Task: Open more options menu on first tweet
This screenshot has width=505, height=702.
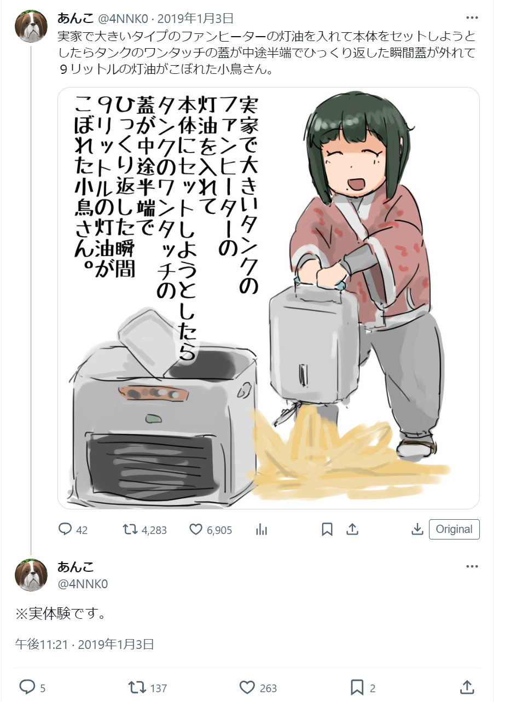Action: [472, 18]
